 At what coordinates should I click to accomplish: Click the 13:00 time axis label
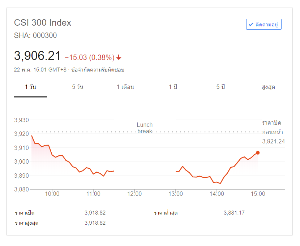[x=176, y=194]
